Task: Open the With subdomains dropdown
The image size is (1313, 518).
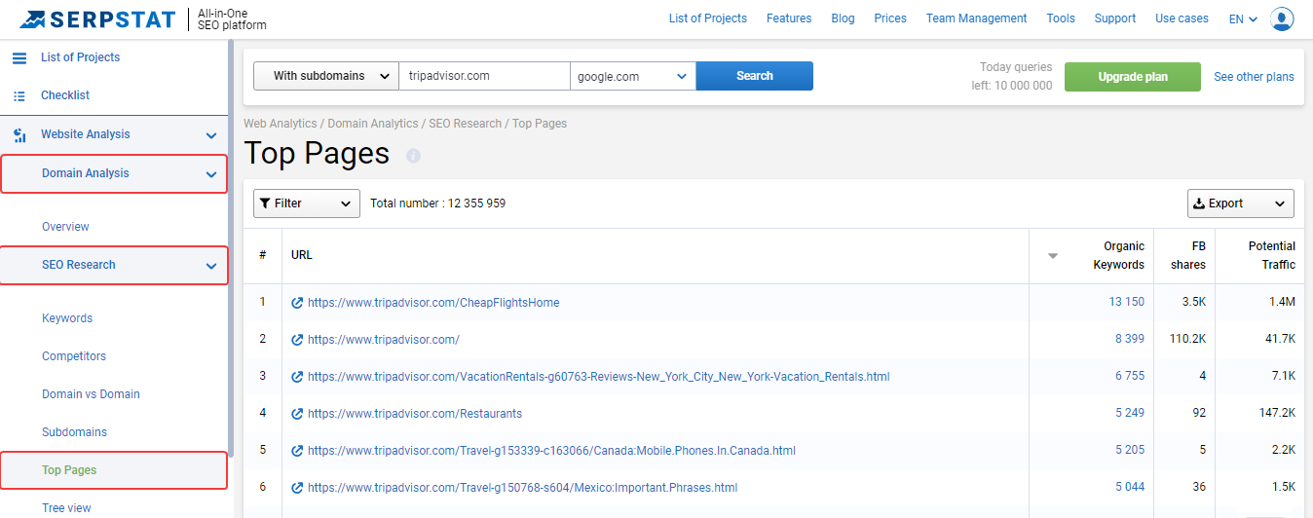Action: (x=326, y=76)
